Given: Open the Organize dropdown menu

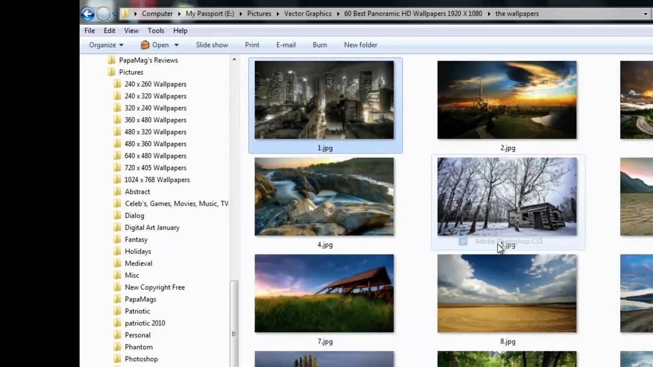Looking at the screenshot, I should click(106, 45).
